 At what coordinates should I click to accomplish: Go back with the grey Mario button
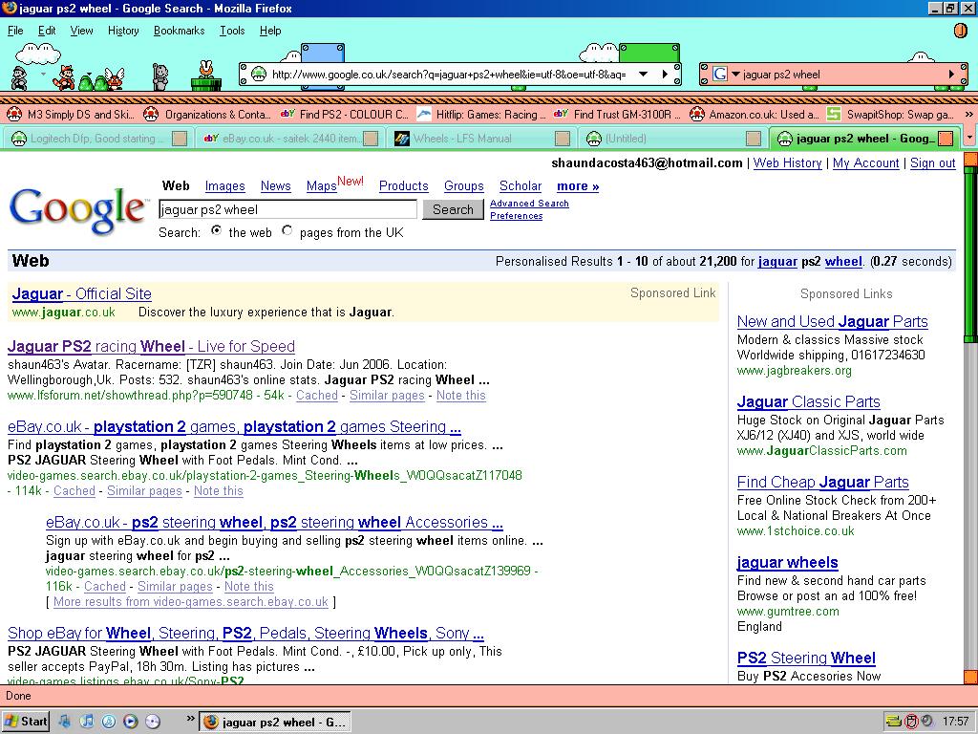[x=19, y=77]
